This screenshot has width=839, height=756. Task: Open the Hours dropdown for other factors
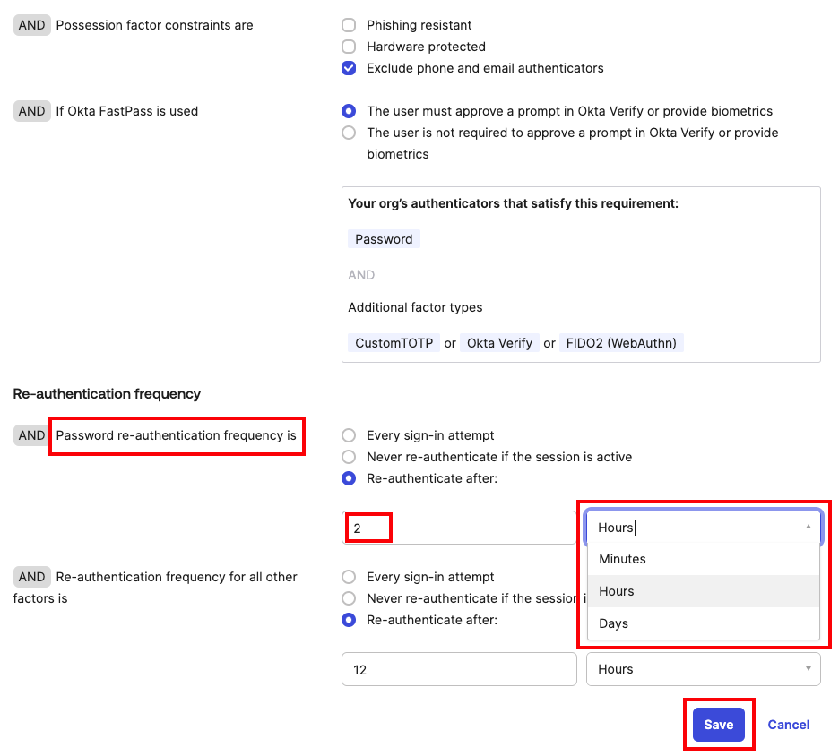pyautogui.click(x=703, y=669)
